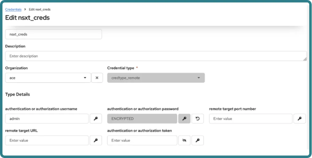Image resolution: width=312 pixels, height=158 pixels.
Task: Click key icon beside remote target port number
Action: click(300, 119)
